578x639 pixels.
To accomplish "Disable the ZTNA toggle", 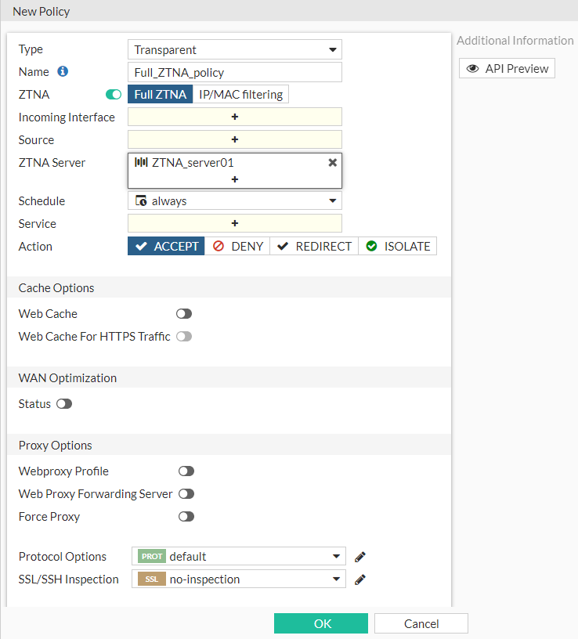I will [x=114, y=94].
